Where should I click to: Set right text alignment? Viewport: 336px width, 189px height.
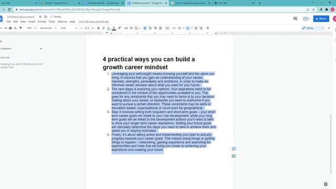point(155,28)
